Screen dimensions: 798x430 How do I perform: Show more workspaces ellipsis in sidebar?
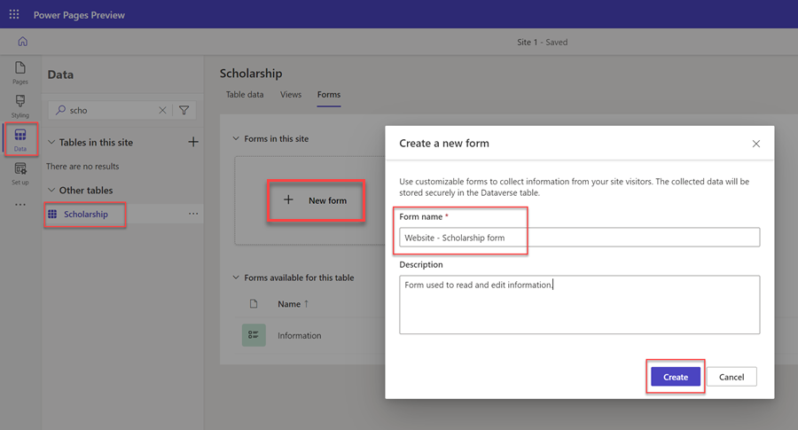click(20, 205)
